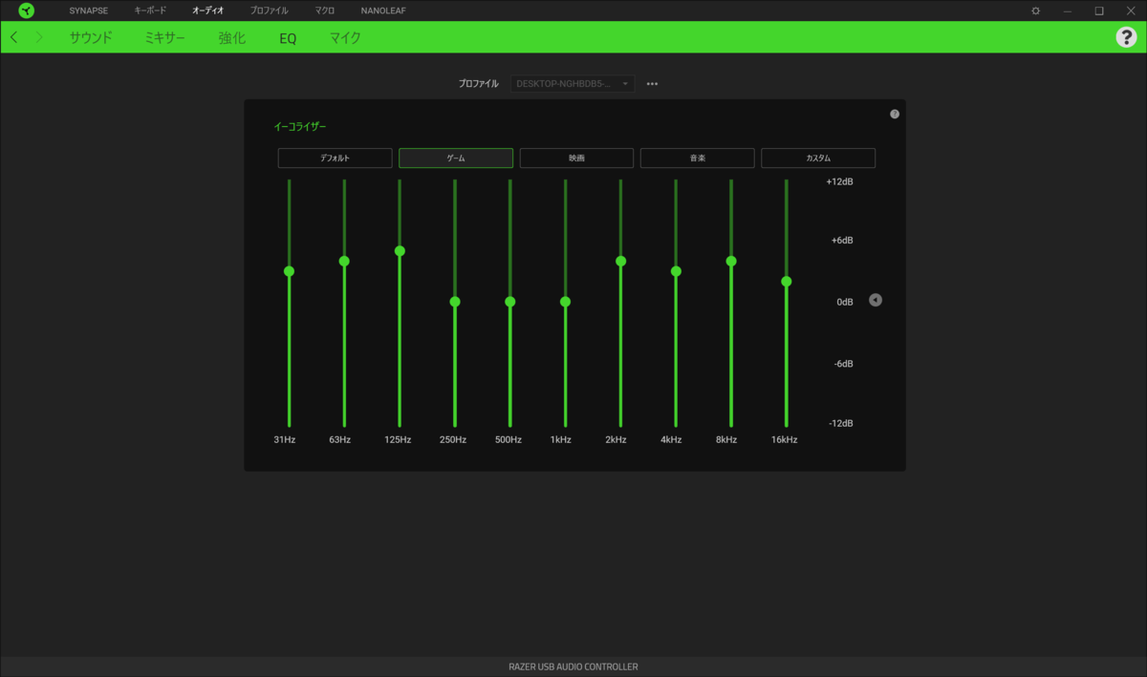Open the settings gear icon
Image resolution: width=1147 pixels, height=677 pixels.
coord(1035,11)
